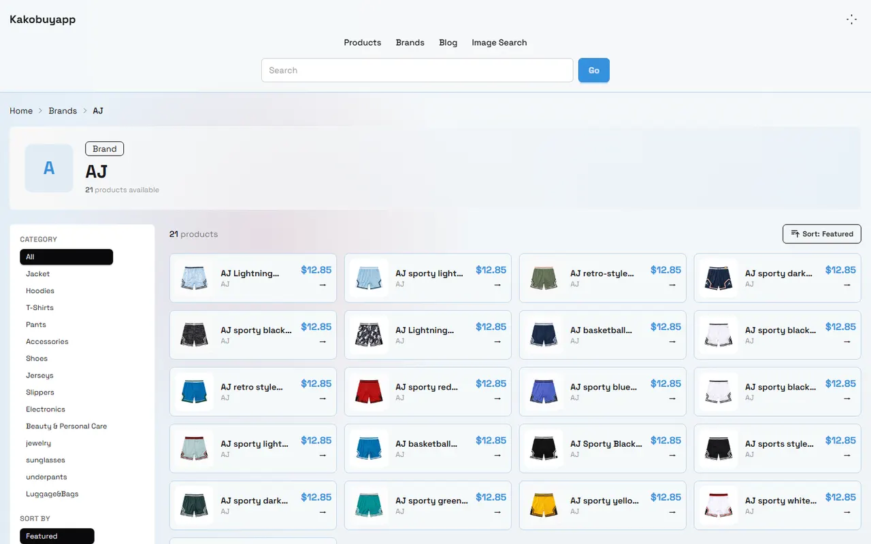Filter by Accessories category

coord(47,341)
